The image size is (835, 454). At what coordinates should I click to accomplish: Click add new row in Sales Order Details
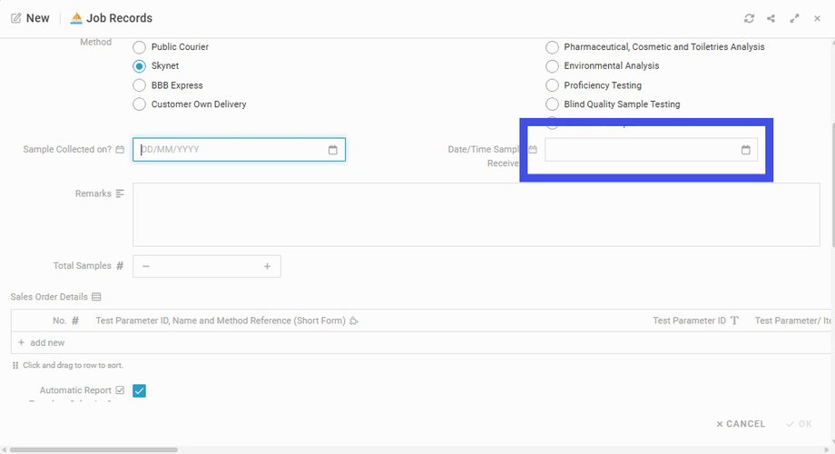coord(42,342)
